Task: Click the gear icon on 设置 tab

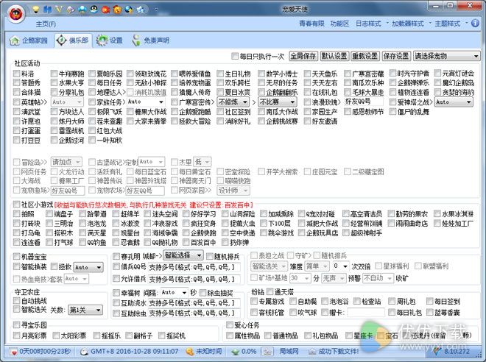Action: click(x=102, y=40)
